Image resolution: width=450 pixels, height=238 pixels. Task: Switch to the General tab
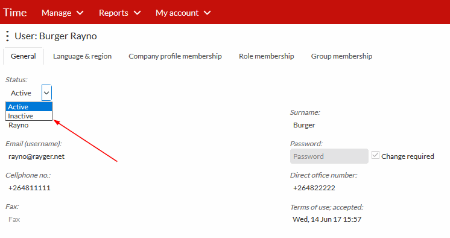pyautogui.click(x=24, y=56)
